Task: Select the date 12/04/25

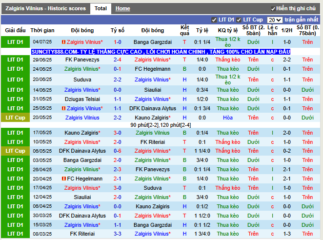Action: pyautogui.click(x=42, y=197)
